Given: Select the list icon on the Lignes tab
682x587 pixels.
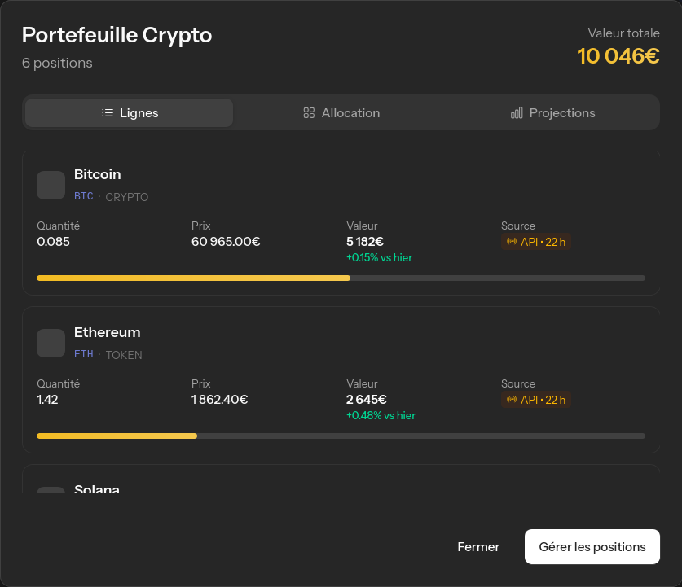Looking at the screenshot, I should click(x=107, y=113).
